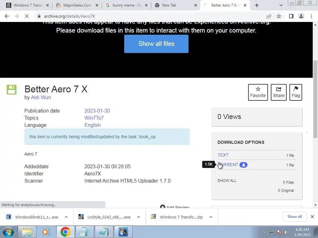Open the Windows 7 Transfo zip download
318x238 pixels.
pyautogui.click(x=177, y=217)
